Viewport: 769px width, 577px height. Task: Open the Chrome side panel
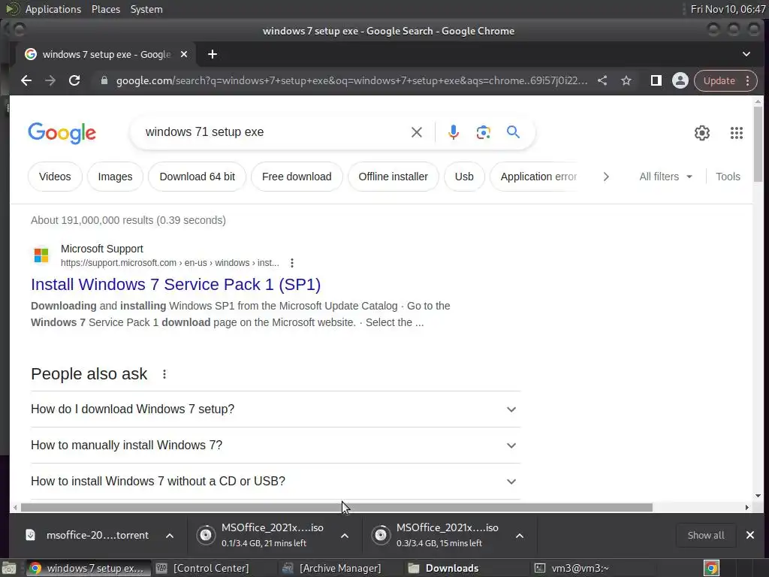[656, 80]
